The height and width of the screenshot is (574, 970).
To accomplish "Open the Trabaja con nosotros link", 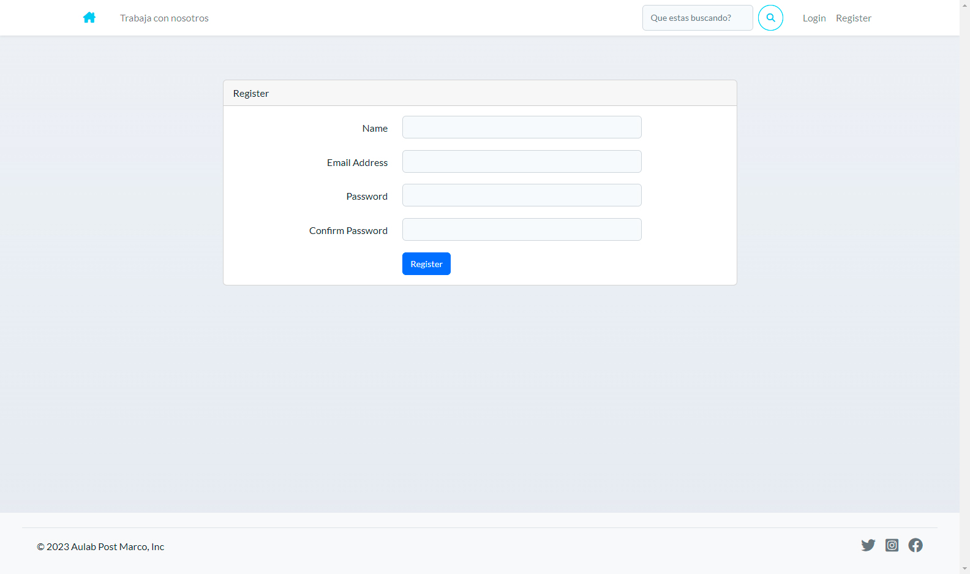I will click(164, 18).
